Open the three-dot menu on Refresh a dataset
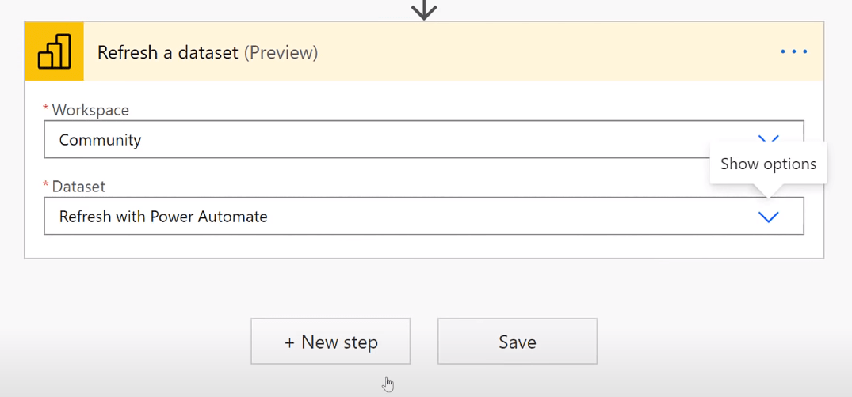Image resolution: width=852 pixels, height=397 pixels. point(794,51)
